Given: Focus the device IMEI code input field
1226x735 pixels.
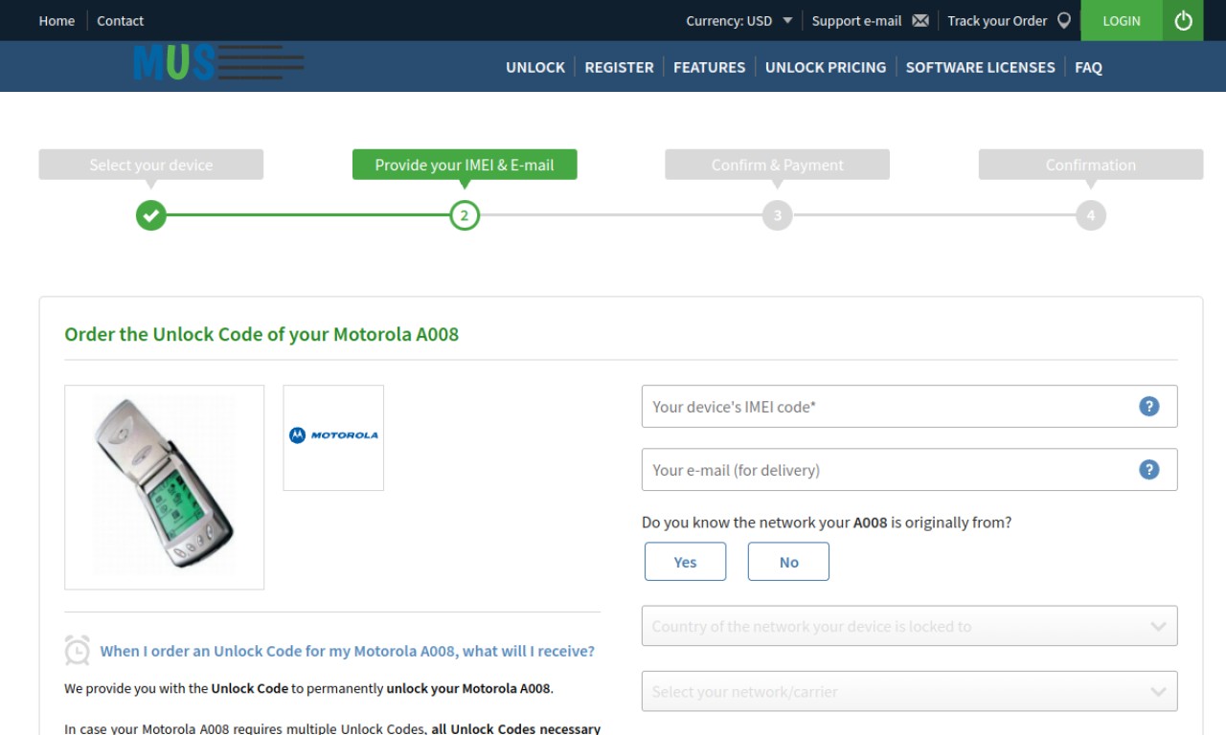Looking at the screenshot, I should 909,406.
